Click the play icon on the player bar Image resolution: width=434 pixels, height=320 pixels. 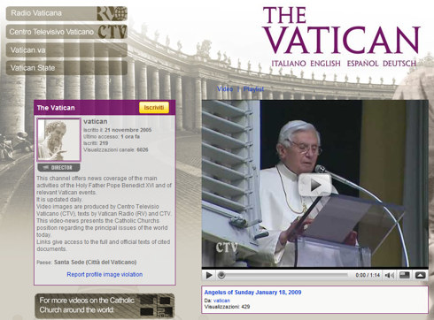tap(209, 275)
